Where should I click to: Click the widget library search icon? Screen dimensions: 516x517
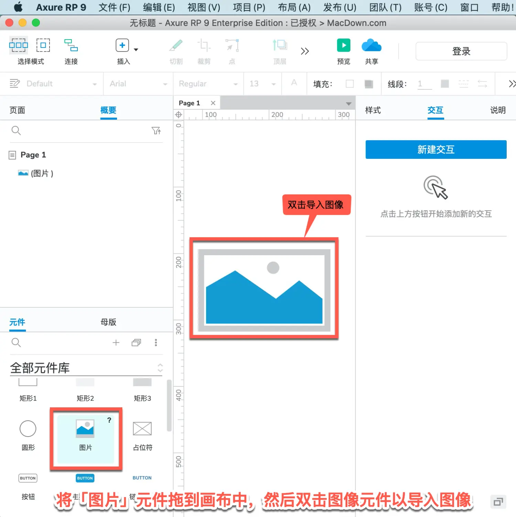click(x=16, y=343)
